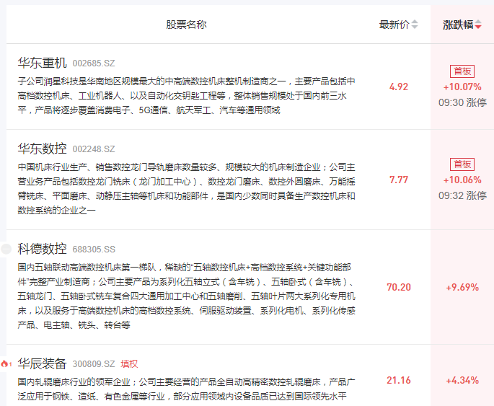
Task: Select the price 21.16
Action: click(x=399, y=380)
